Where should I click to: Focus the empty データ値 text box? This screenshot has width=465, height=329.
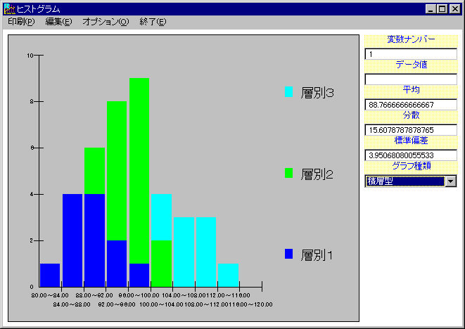411,79
